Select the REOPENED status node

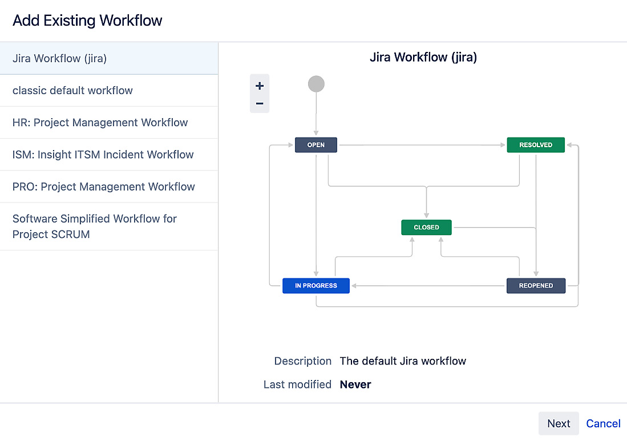[536, 285]
